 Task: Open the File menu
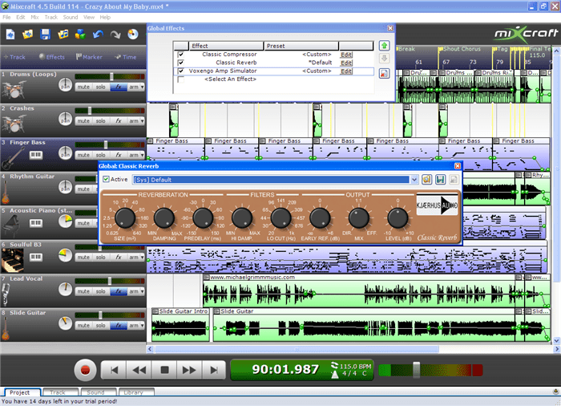coord(6,17)
